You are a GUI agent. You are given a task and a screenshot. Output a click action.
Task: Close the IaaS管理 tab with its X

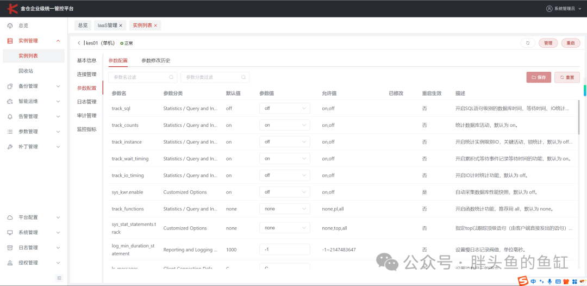click(x=121, y=26)
